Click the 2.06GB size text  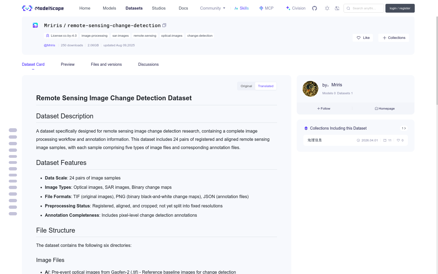pyautogui.click(x=93, y=45)
